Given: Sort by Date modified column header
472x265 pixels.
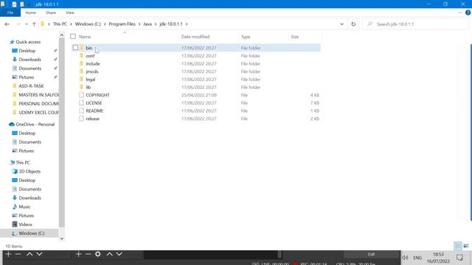Looking at the screenshot, I should (x=195, y=37).
